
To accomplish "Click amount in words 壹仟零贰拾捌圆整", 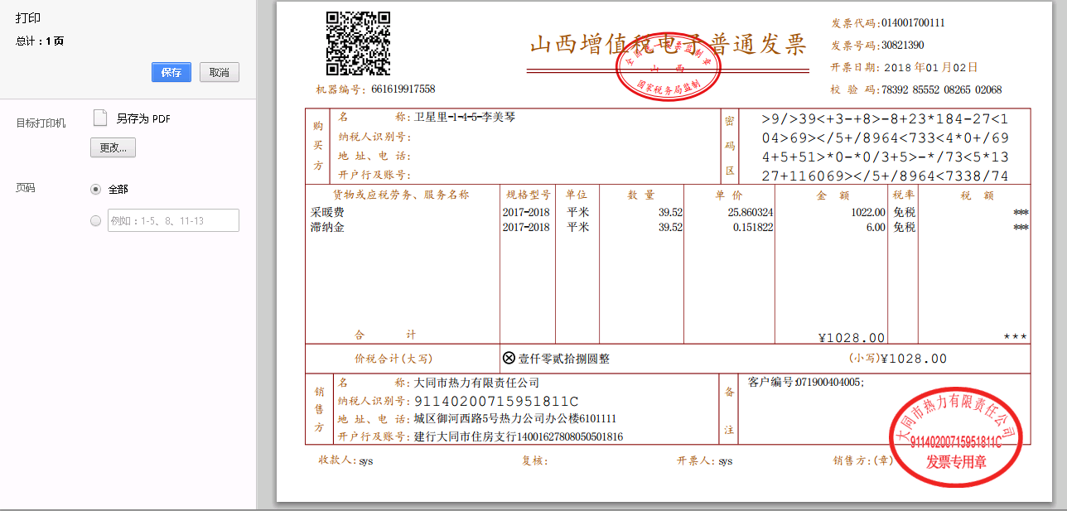I will click(x=563, y=359).
